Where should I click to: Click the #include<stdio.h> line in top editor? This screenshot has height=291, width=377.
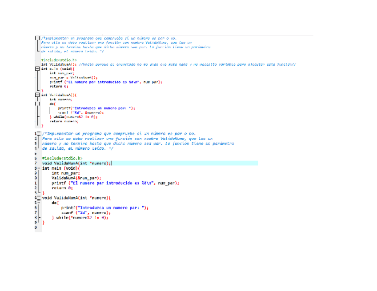[x=59, y=60]
